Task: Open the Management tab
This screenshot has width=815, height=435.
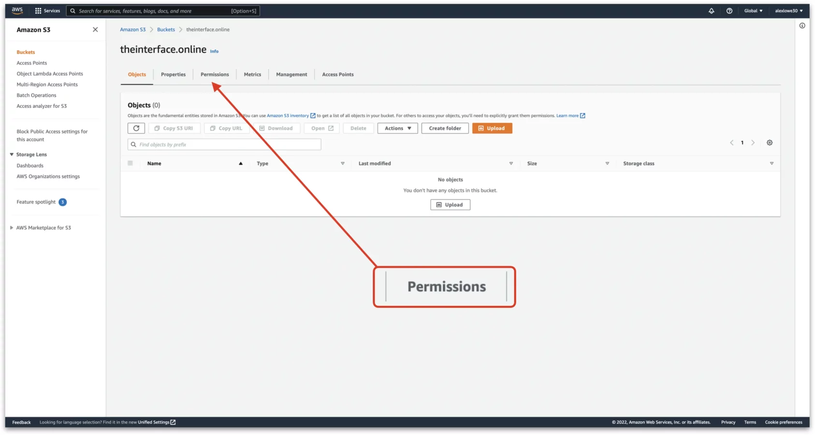Action: (291, 74)
